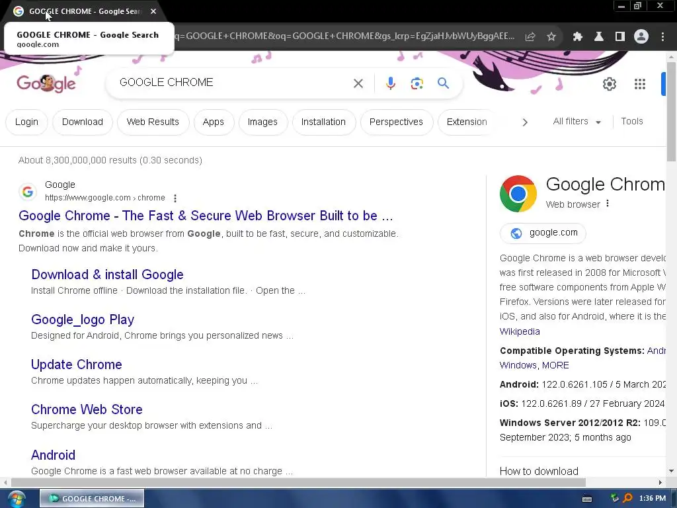Click the scroll right arrow
The image size is (677, 508).
click(660, 482)
